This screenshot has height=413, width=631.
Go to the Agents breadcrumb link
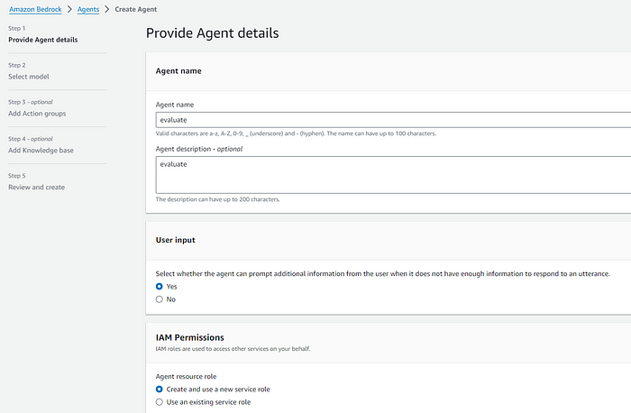click(88, 9)
